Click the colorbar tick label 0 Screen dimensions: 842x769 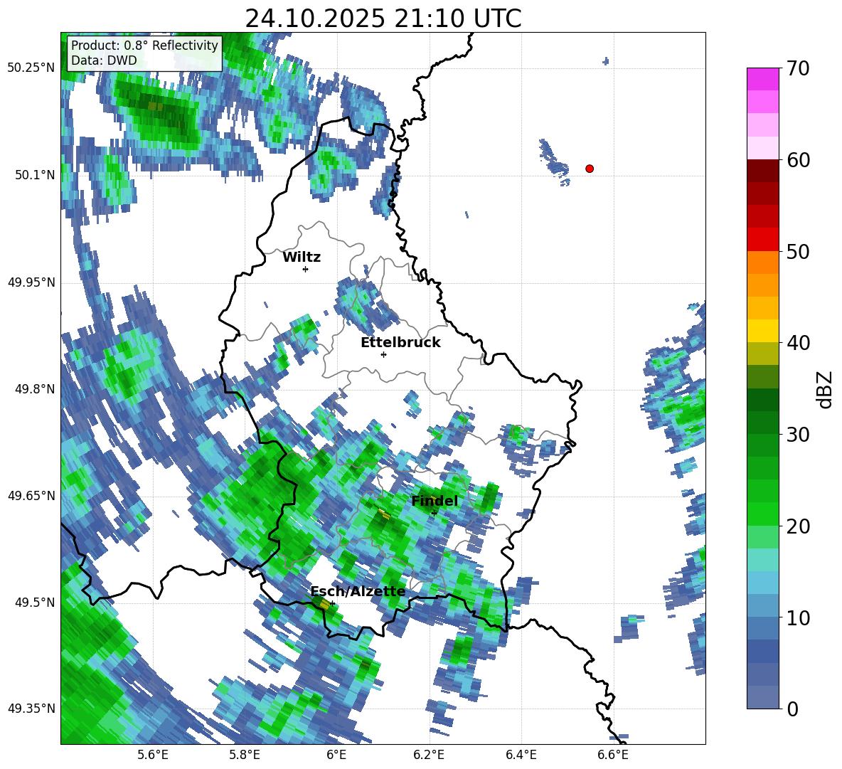792,709
